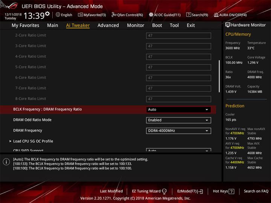Open the Exit tab
271x203 pixels.
(191, 26)
